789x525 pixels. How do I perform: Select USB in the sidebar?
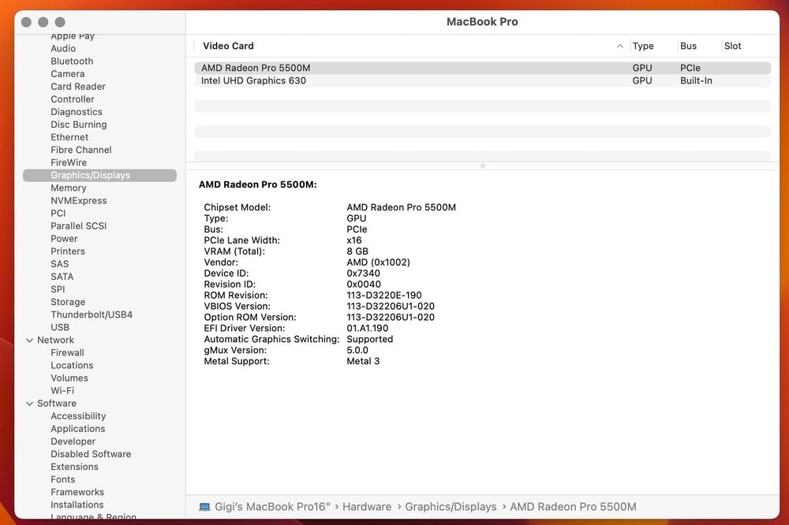pos(60,327)
